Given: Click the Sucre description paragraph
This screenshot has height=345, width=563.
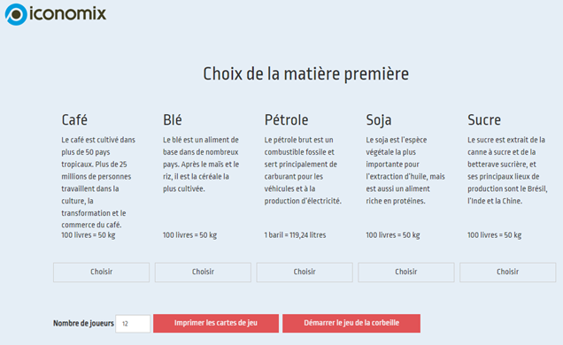Looking at the screenshot, I should click(x=507, y=170).
